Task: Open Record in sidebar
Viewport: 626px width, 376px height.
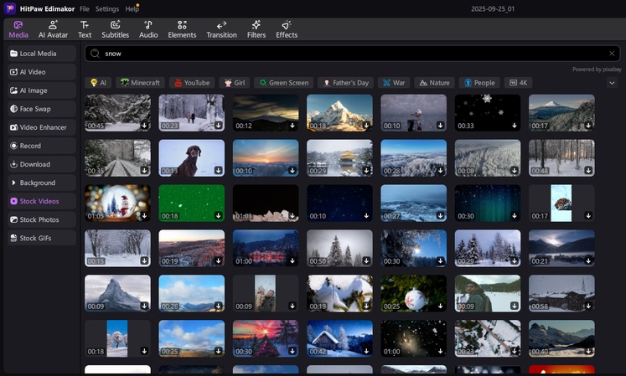Action: [x=42, y=146]
